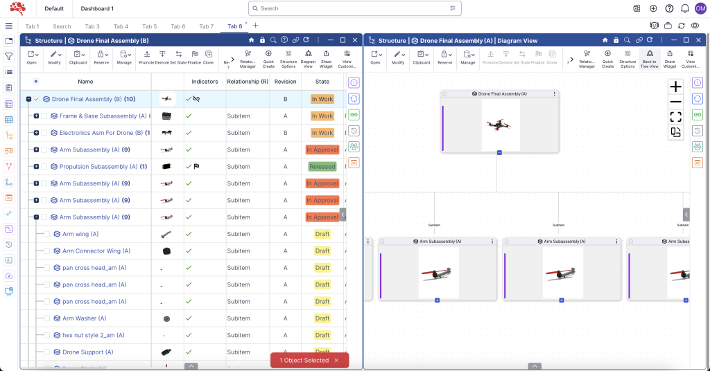Image resolution: width=710 pixels, height=371 pixels.
Task: Fit the diagram to screen
Action: (675, 117)
